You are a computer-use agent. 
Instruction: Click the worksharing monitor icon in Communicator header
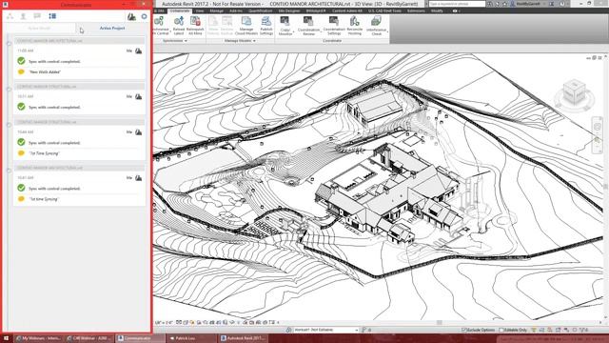pyautogui.click(x=131, y=16)
